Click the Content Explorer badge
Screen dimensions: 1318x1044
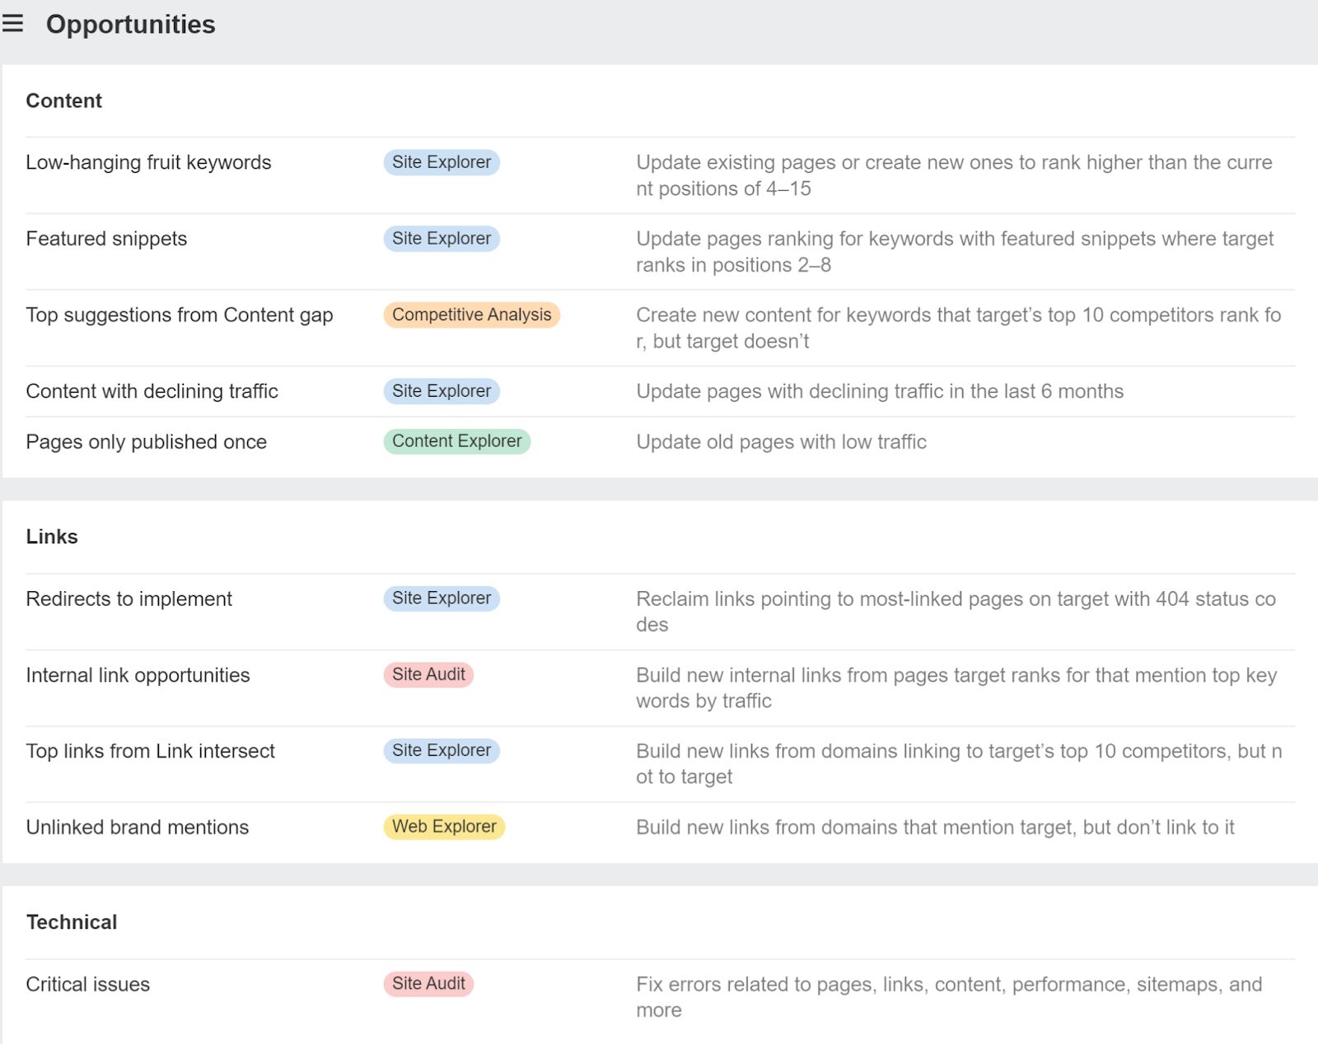pos(456,441)
